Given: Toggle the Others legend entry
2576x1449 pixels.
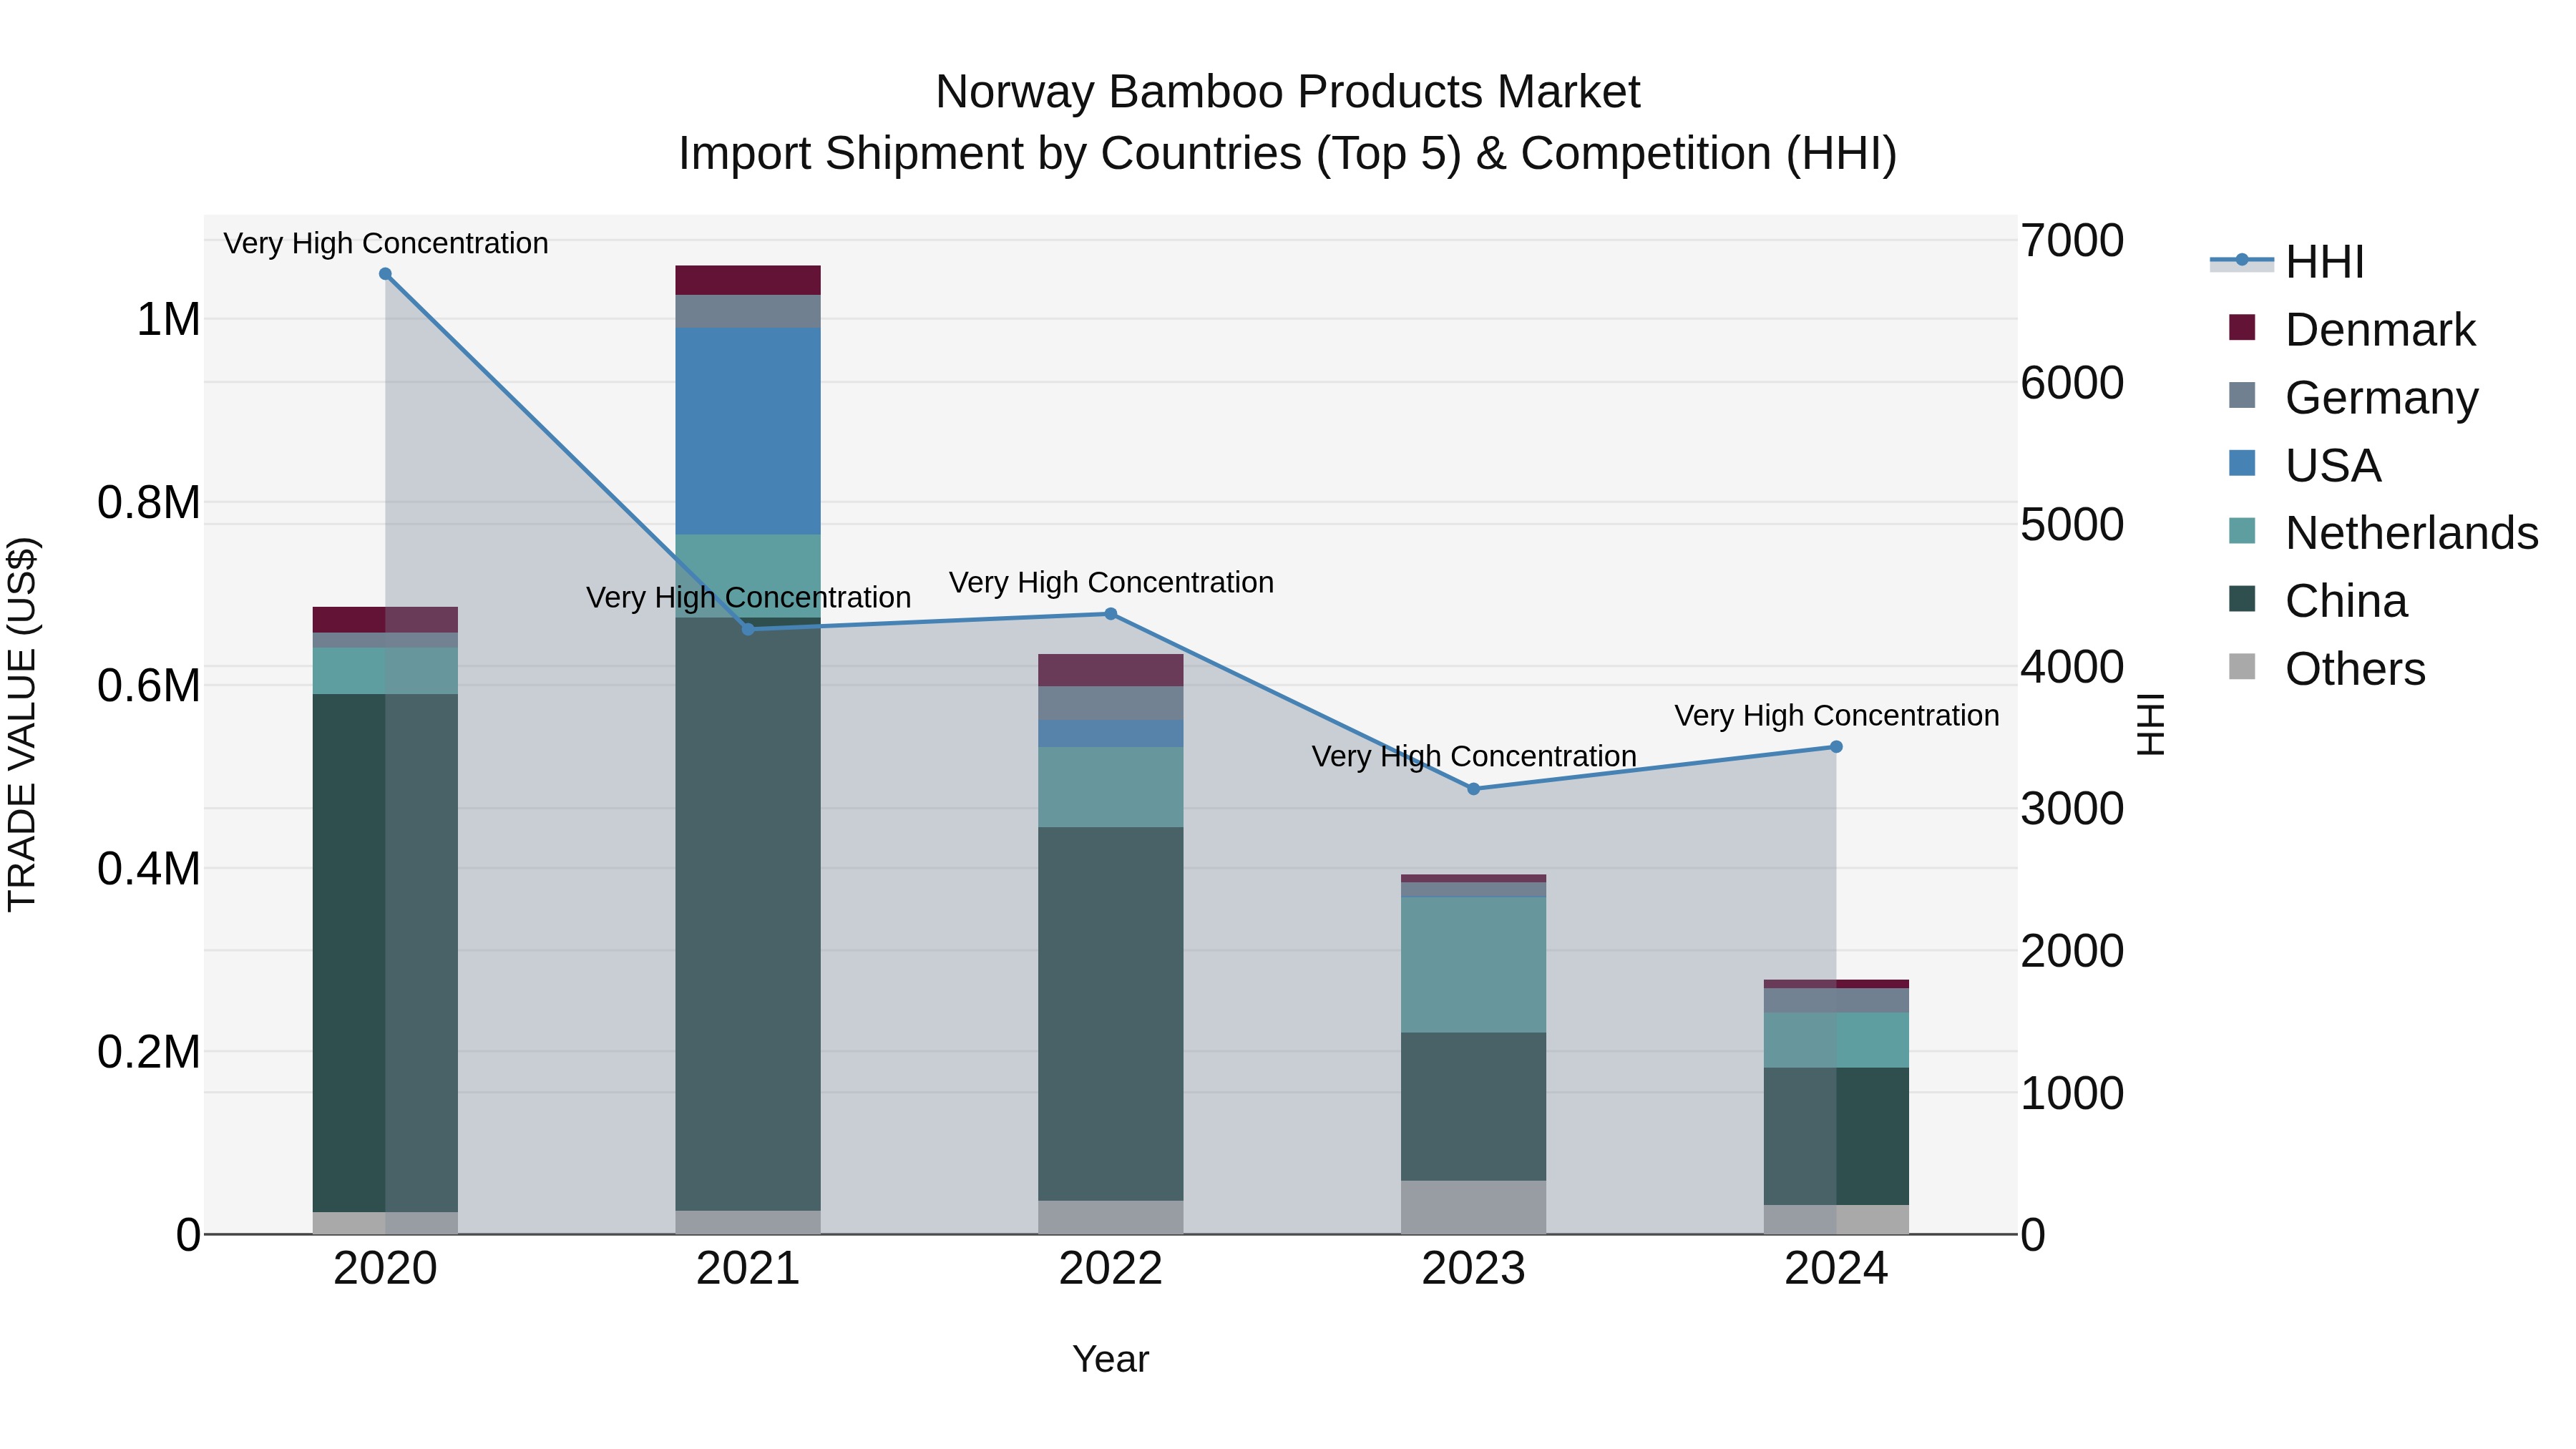Looking at the screenshot, I should [2327, 669].
